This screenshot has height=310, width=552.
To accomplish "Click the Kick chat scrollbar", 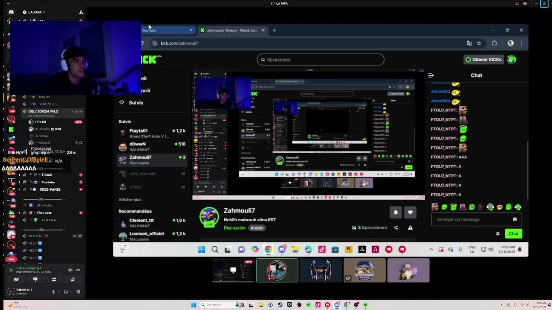I will tap(527, 170).
